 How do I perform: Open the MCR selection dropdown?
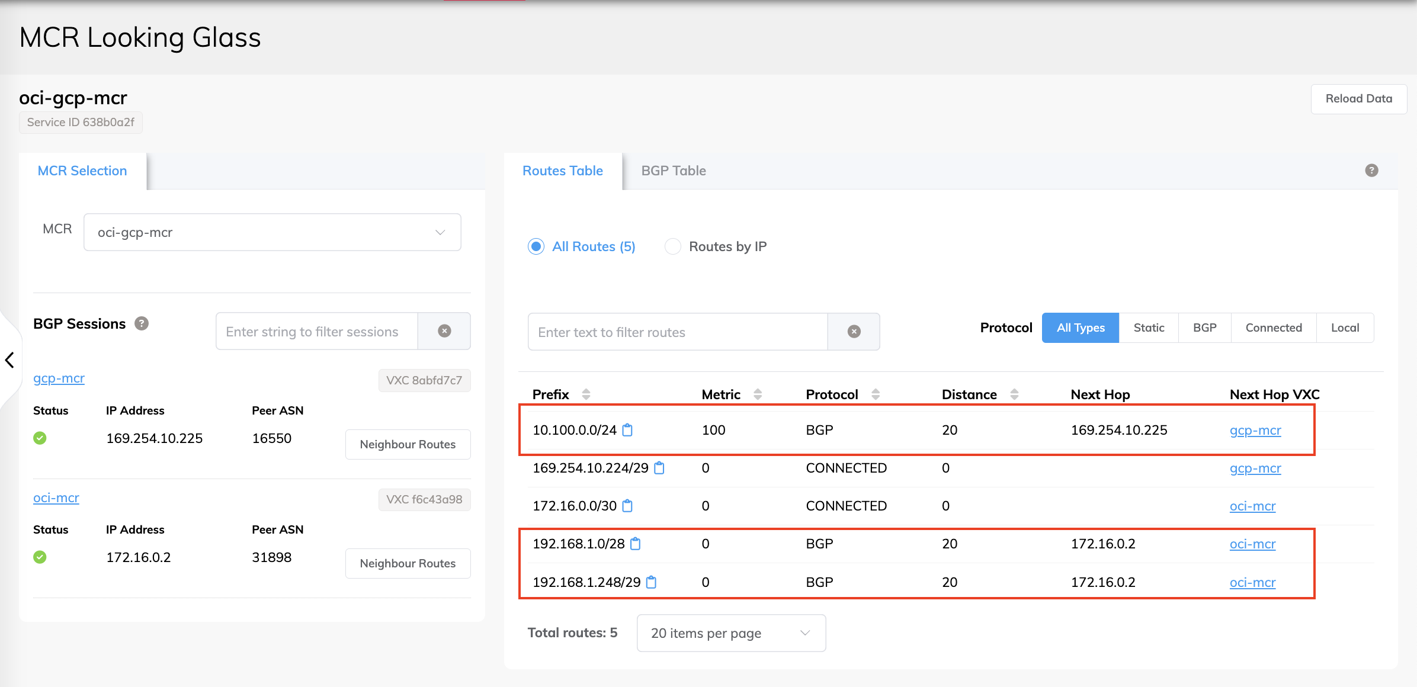pyautogui.click(x=272, y=232)
